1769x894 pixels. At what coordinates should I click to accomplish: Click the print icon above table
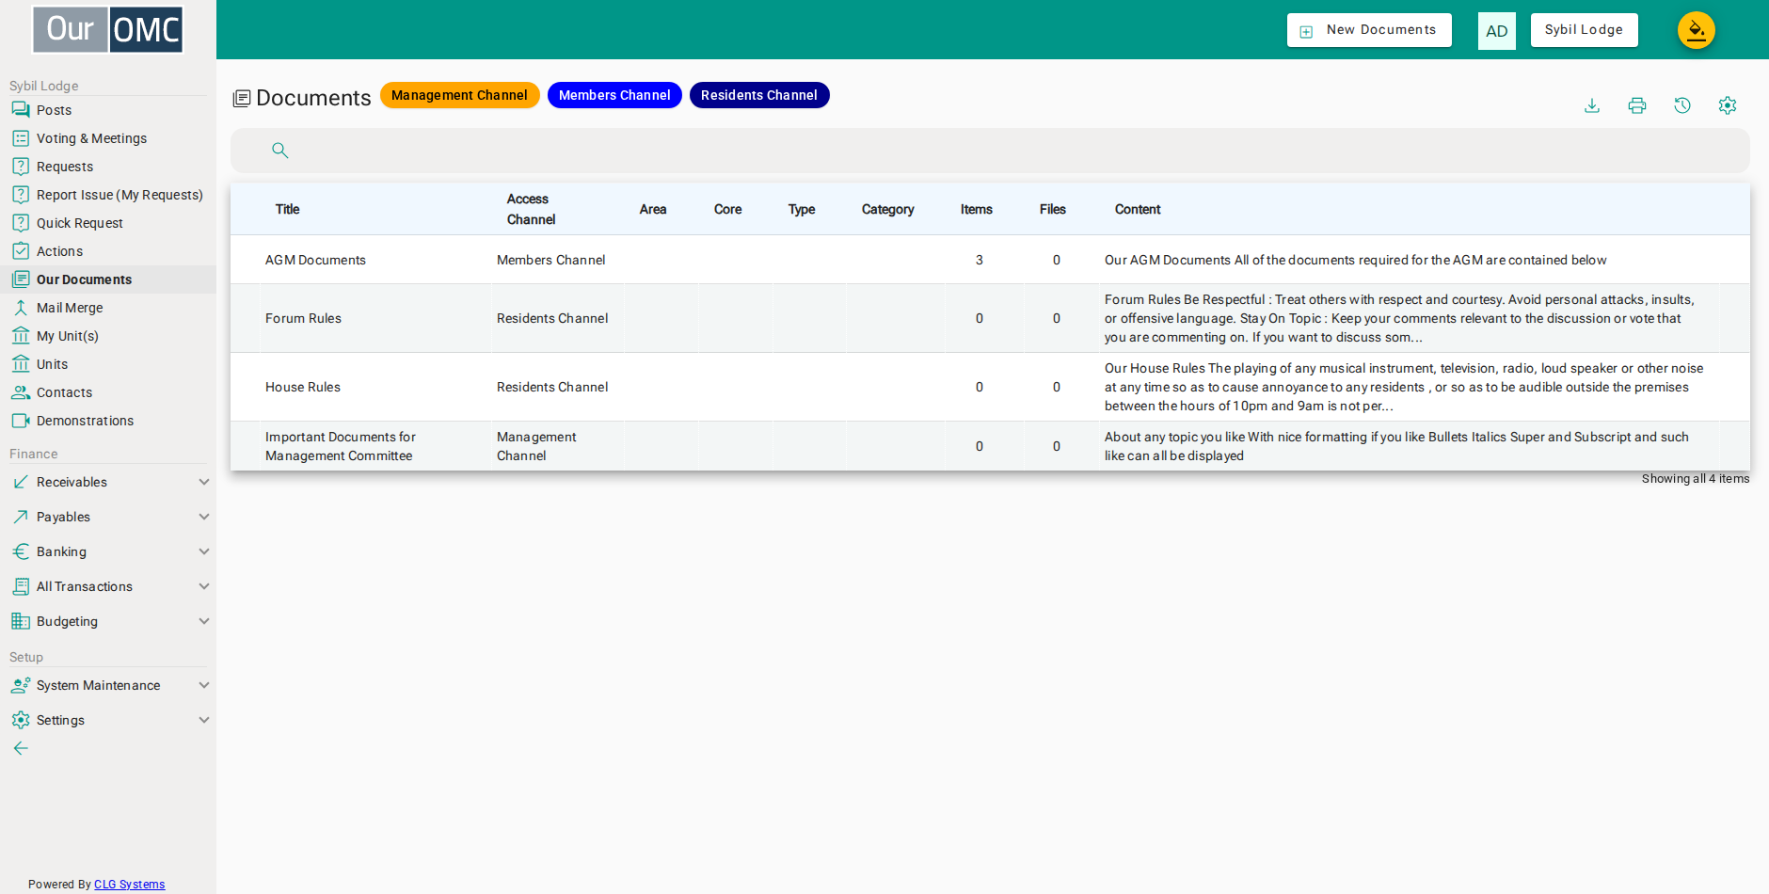click(x=1637, y=105)
